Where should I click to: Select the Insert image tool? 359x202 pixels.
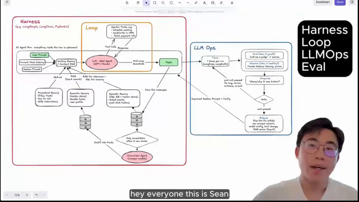[213, 3]
